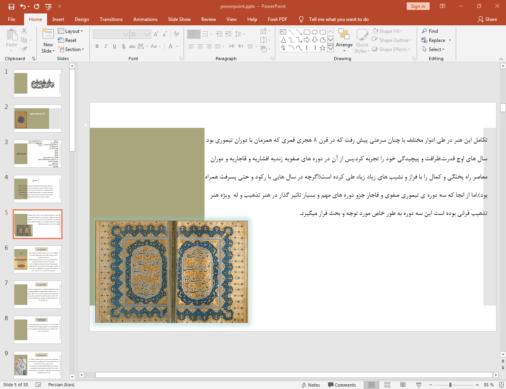Click the Undo arrow icon
Screen dimensions: 506x389
pyautogui.click(x=23, y=6)
